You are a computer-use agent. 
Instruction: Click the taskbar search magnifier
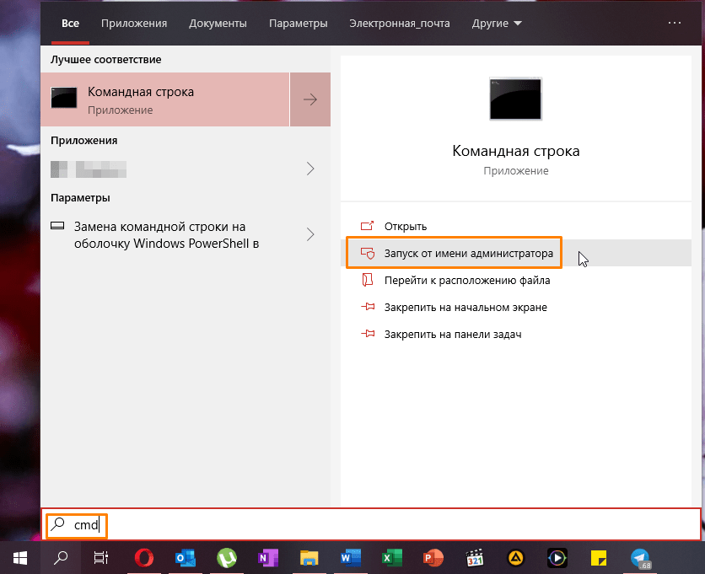pos(61,558)
